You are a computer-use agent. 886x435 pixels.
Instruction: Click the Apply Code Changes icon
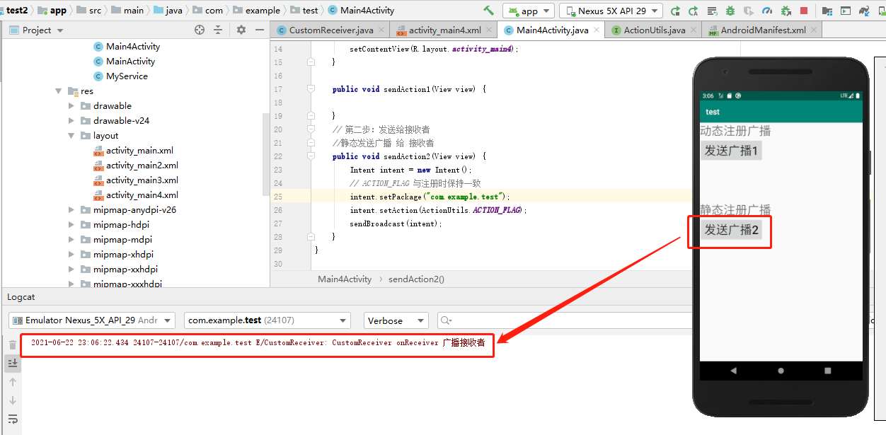pyautogui.click(x=712, y=11)
